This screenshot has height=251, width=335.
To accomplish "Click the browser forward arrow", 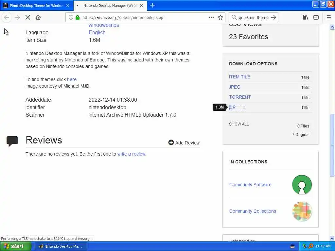I will [17, 17].
